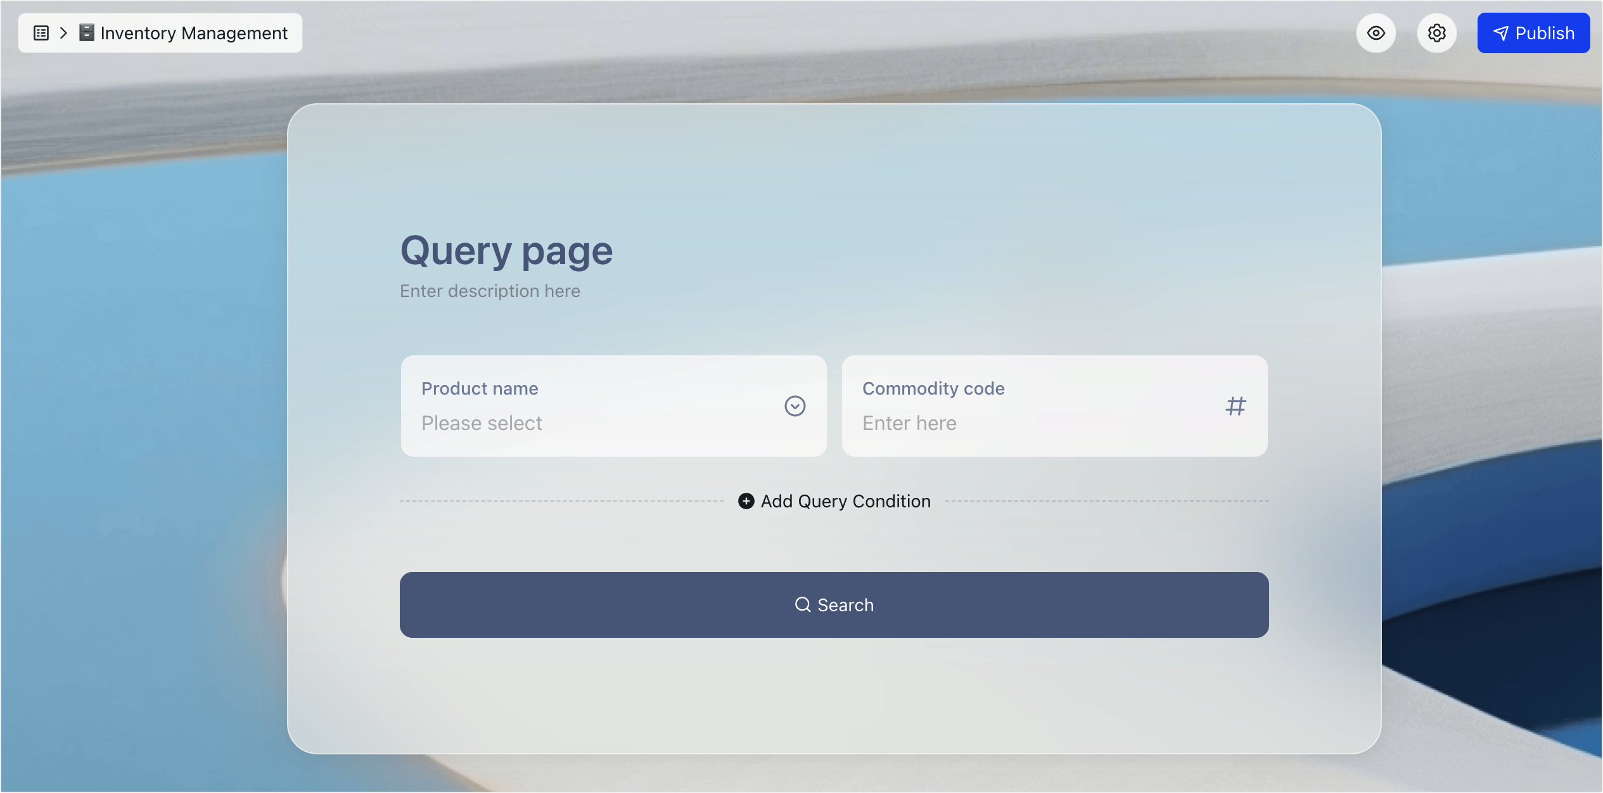1603x793 pixels.
Task: Select the Please select placeholder field
Action: point(570,422)
